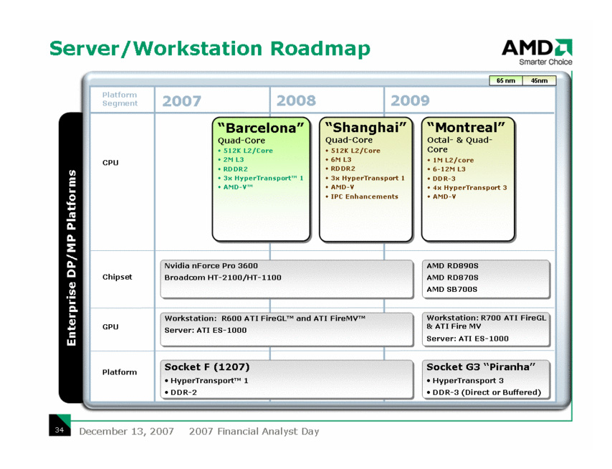Click the "Platform" row label
The image size is (612, 469).
[120, 372]
